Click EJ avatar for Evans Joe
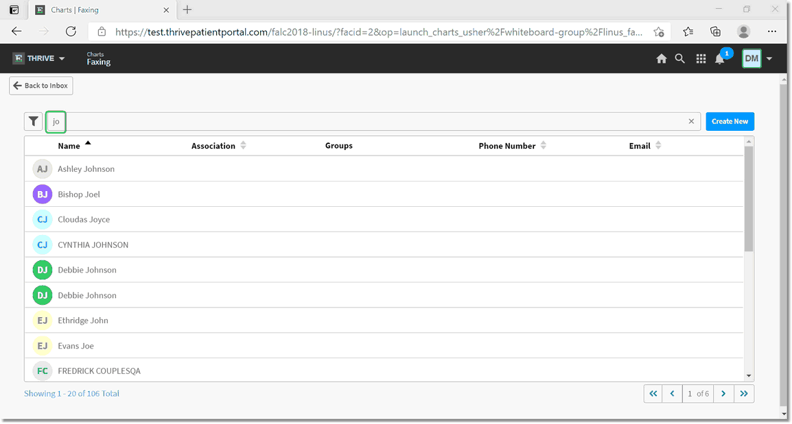Screen dimensions: 792x424 (43, 345)
